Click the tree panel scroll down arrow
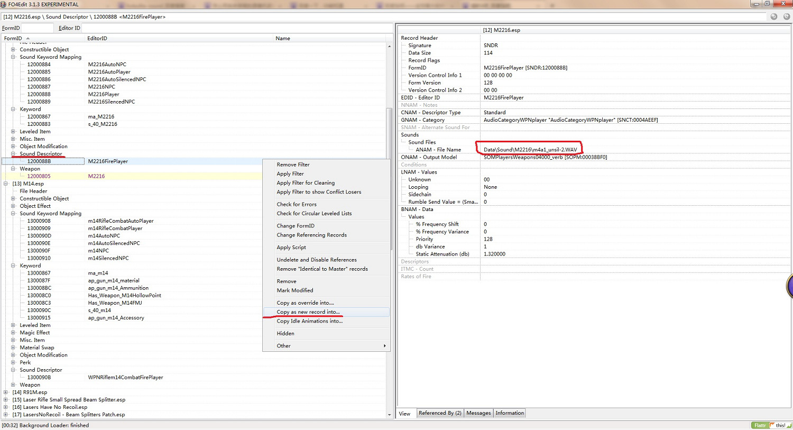 [x=390, y=415]
